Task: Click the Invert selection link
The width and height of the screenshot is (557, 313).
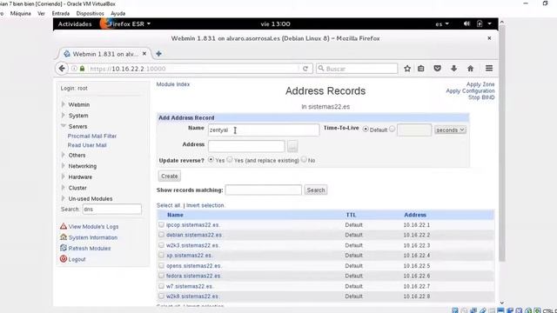Action: click(x=205, y=205)
